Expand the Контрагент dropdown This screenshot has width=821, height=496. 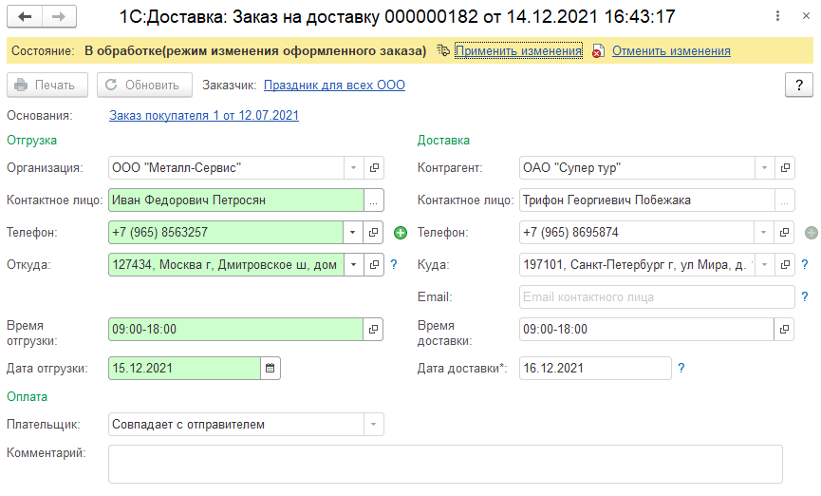(764, 168)
